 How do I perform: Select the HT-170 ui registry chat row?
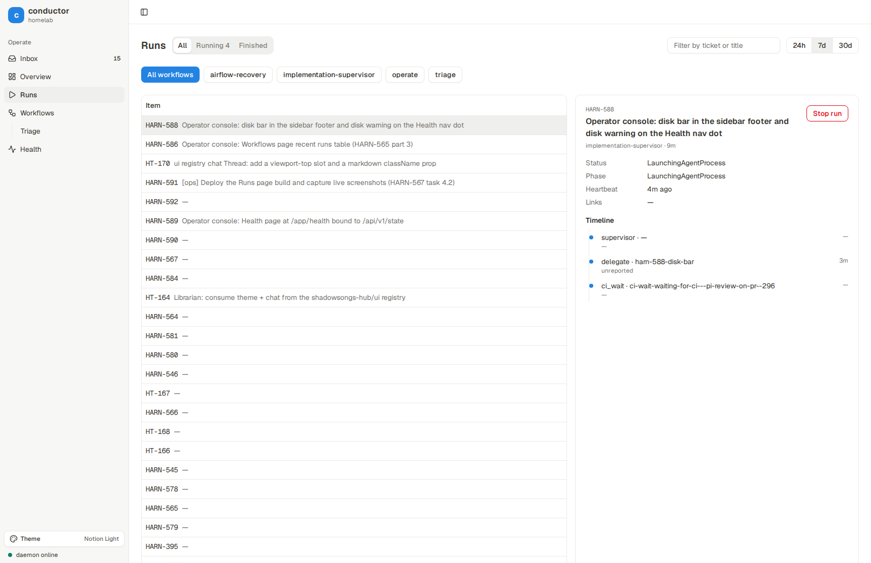[x=354, y=164]
